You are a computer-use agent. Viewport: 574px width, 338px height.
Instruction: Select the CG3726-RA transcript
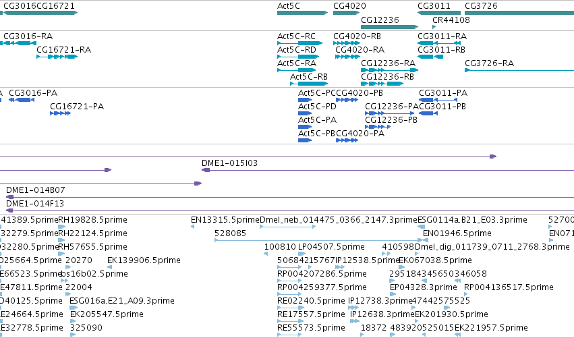(519, 70)
